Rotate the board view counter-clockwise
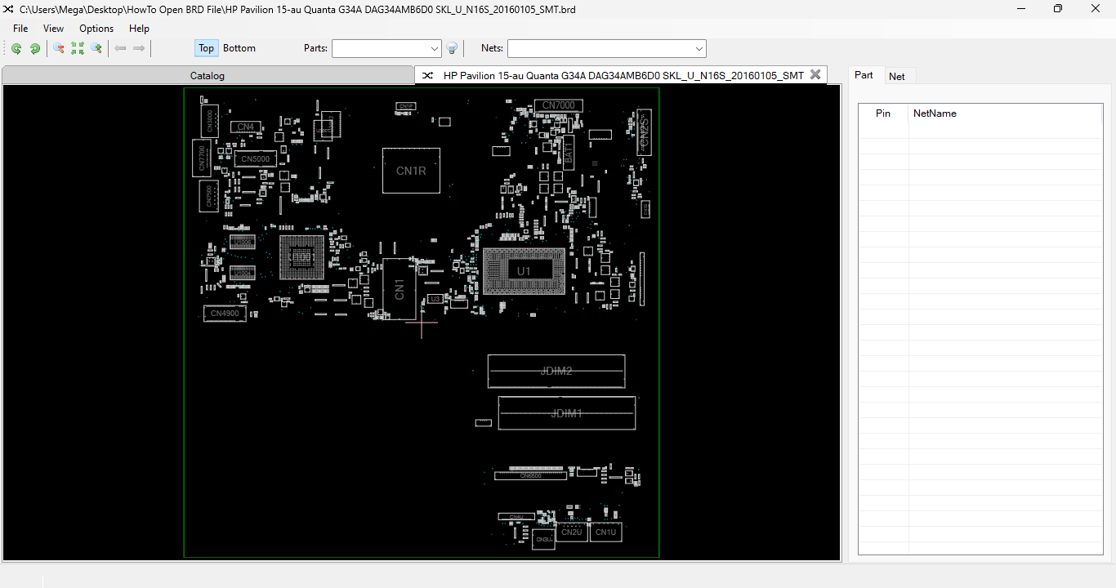The width and height of the screenshot is (1116, 588). (16, 49)
